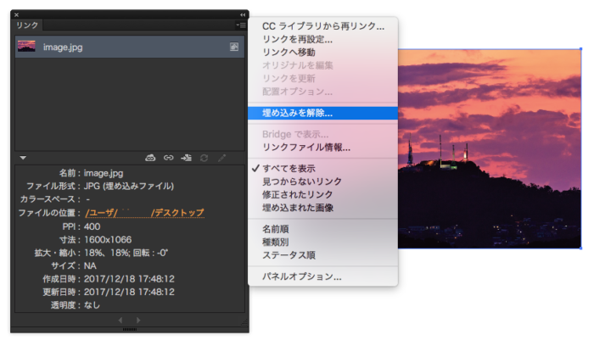Click the Relink chain icon
Image resolution: width=594 pixels, height=346 pixels.
pyautogui.click(x=169, y=158)
